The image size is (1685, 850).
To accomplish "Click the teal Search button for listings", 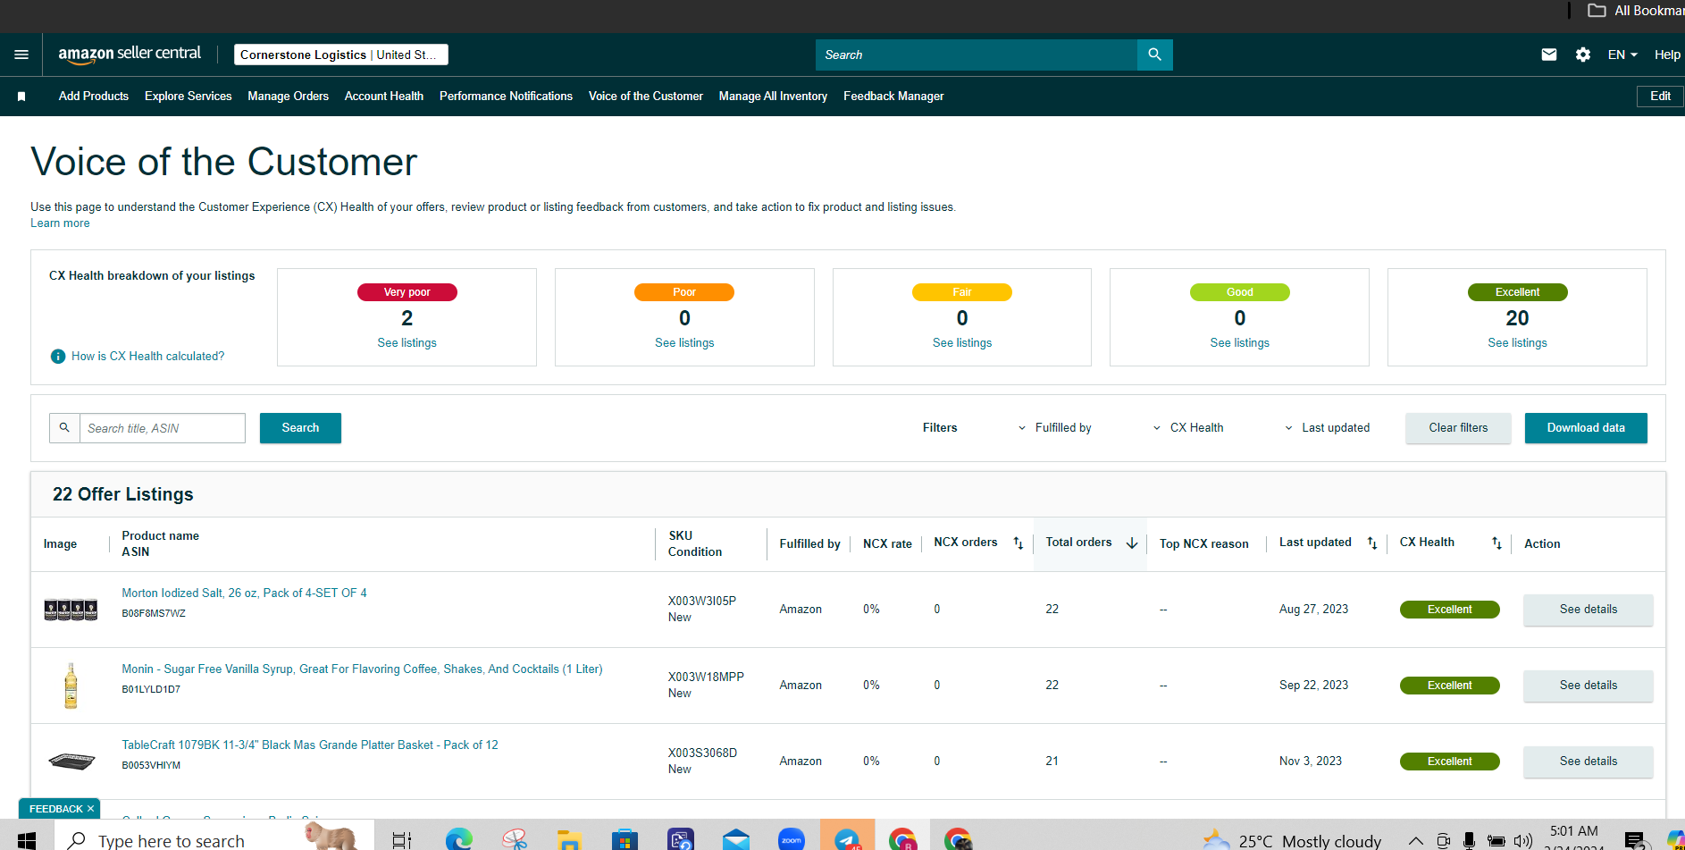I will tap(300, 428).
